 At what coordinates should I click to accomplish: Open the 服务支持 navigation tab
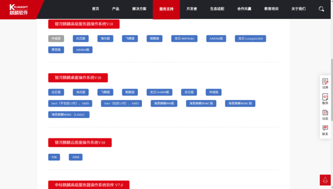pos(166,9)
